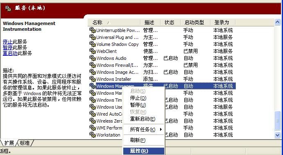Viewport: 283px width, 155px height.
Task: Click the Workstation service gear icon
Action: (93, 135)
